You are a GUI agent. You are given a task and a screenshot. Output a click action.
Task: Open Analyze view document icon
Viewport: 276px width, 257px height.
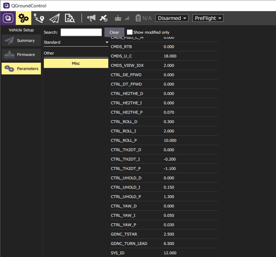[x=70, y=18]
